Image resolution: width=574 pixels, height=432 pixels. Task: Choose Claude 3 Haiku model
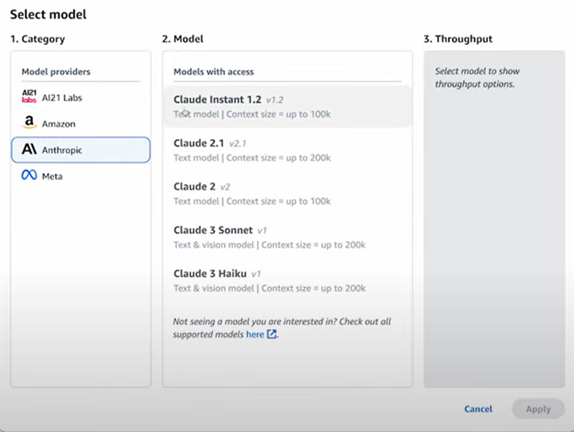tap(287, 281)
